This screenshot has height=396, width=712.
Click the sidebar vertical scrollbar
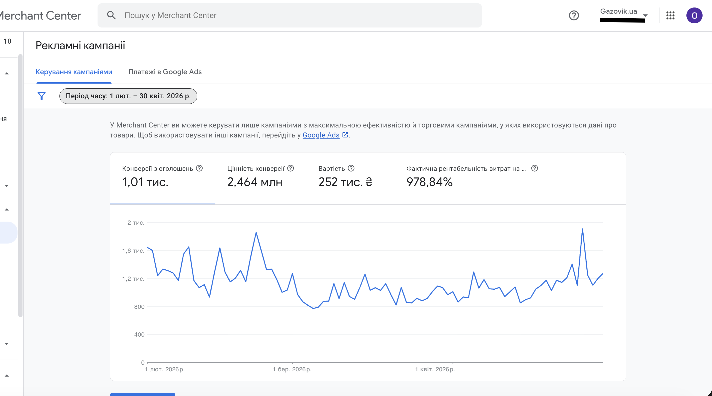pyautogui.click(x=20, y=186)
